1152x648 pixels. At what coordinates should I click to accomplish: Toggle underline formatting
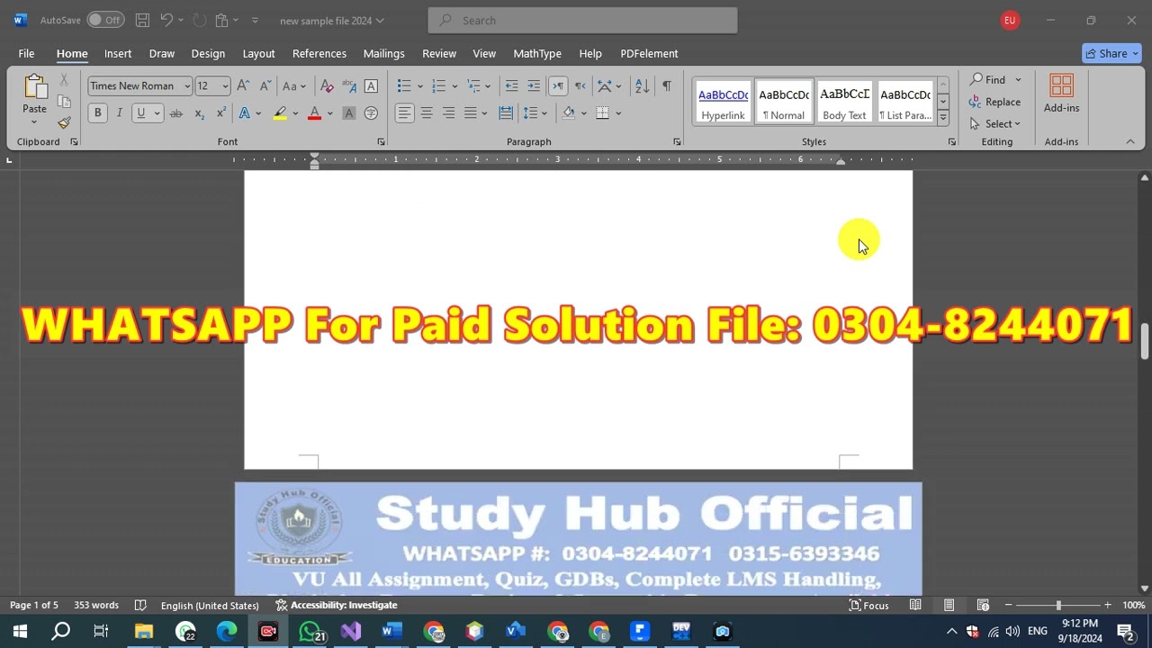pos(140,112)
